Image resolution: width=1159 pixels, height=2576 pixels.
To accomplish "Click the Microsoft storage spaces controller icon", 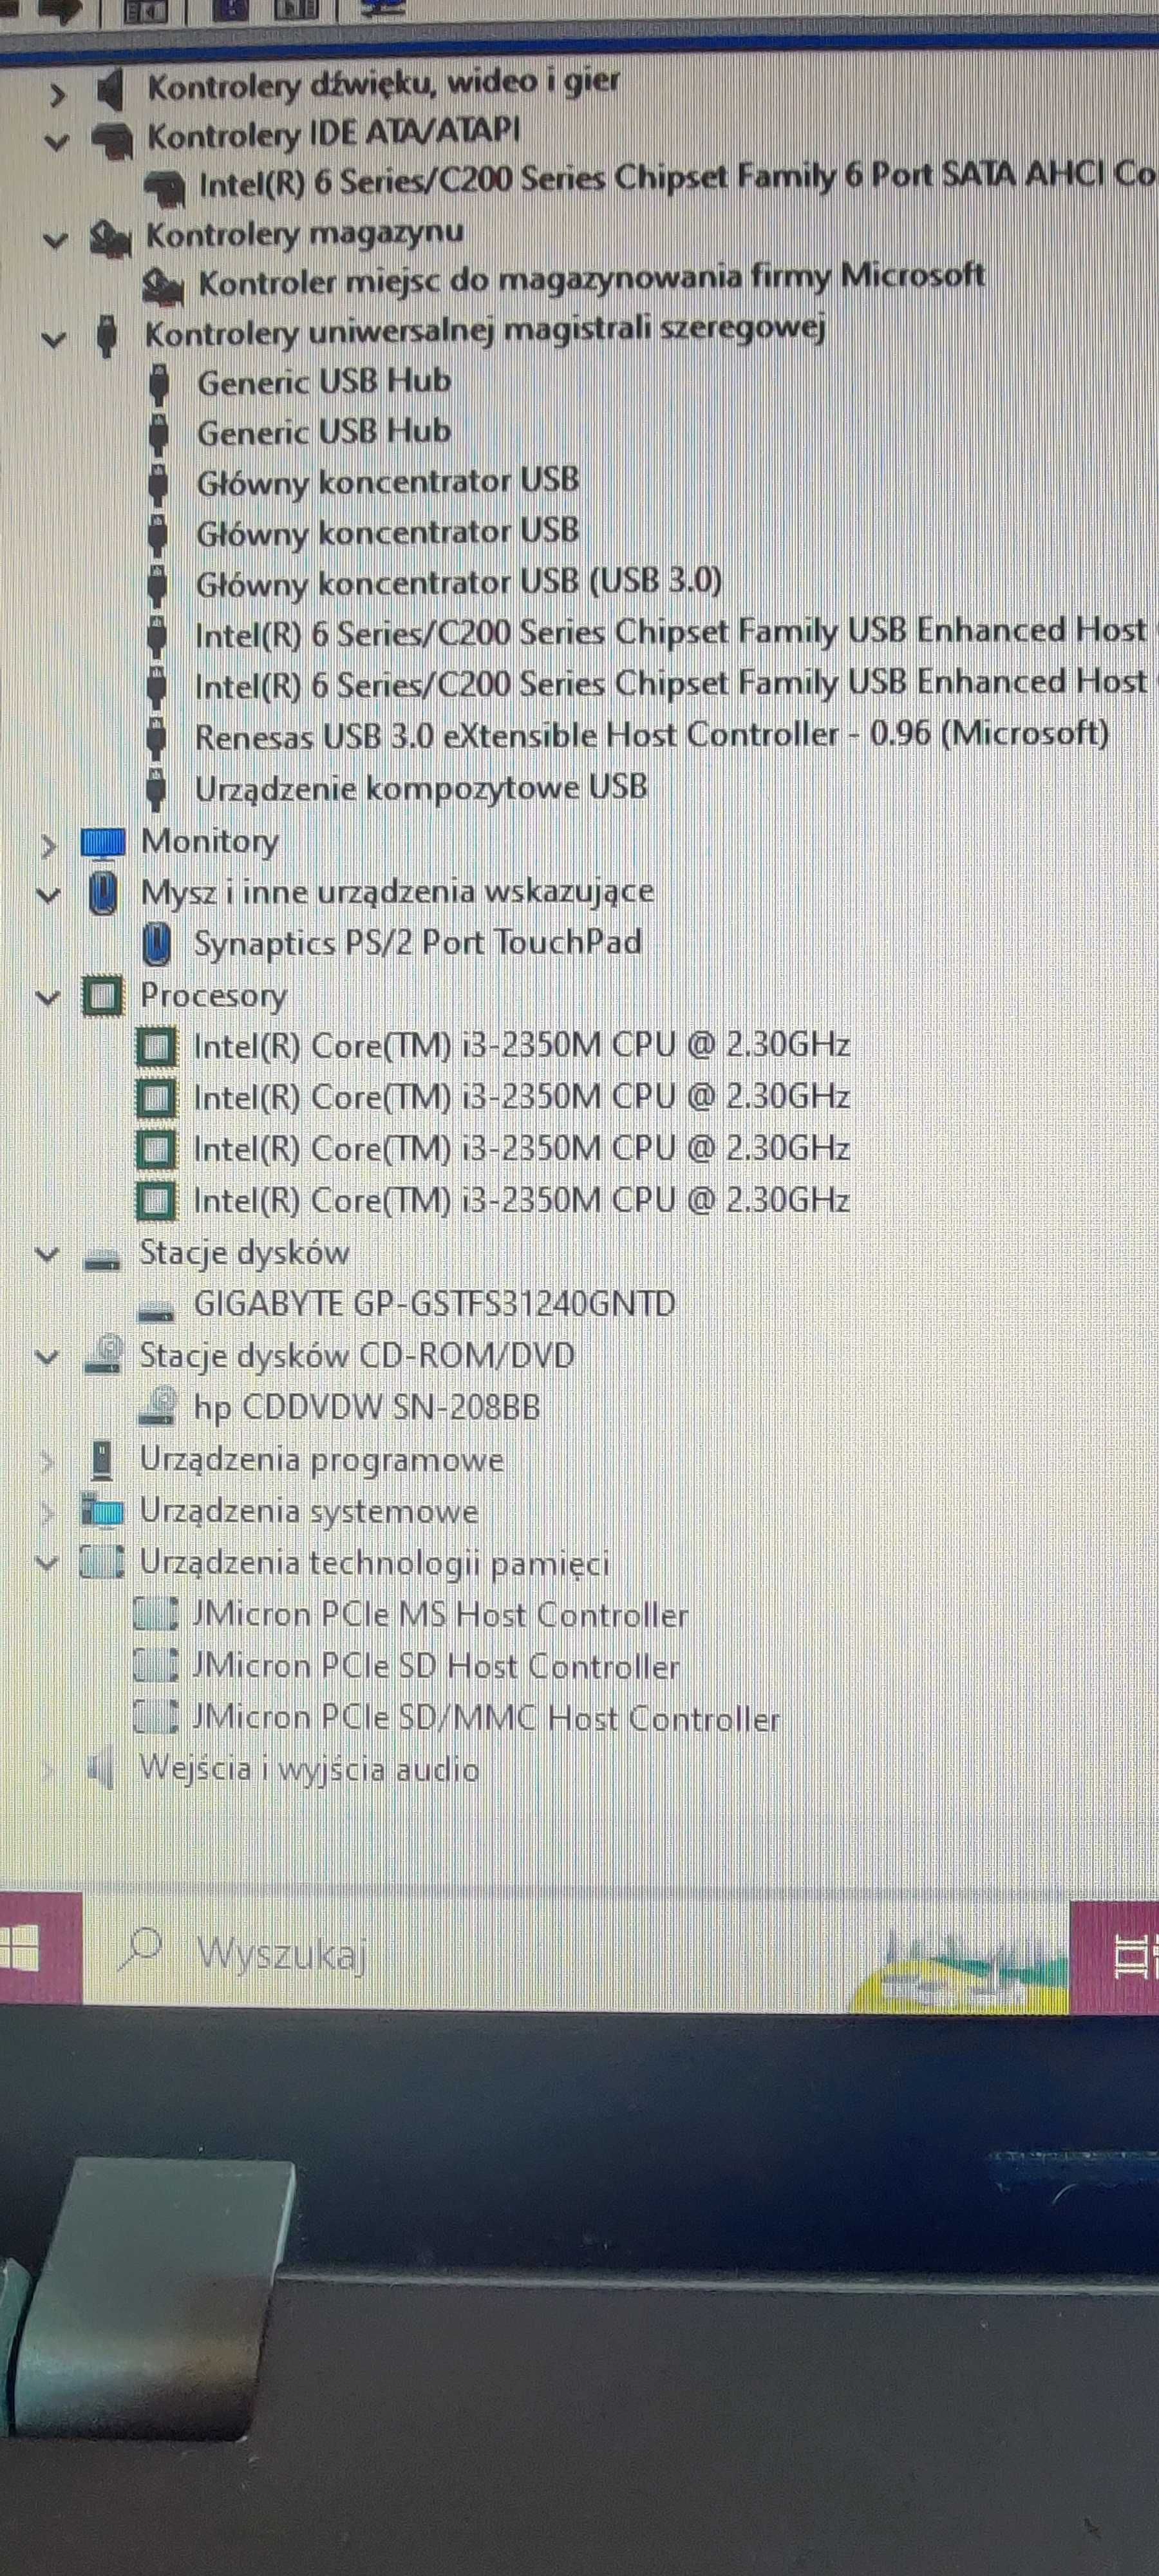I will pyautogui.click(x=162, y=286).
